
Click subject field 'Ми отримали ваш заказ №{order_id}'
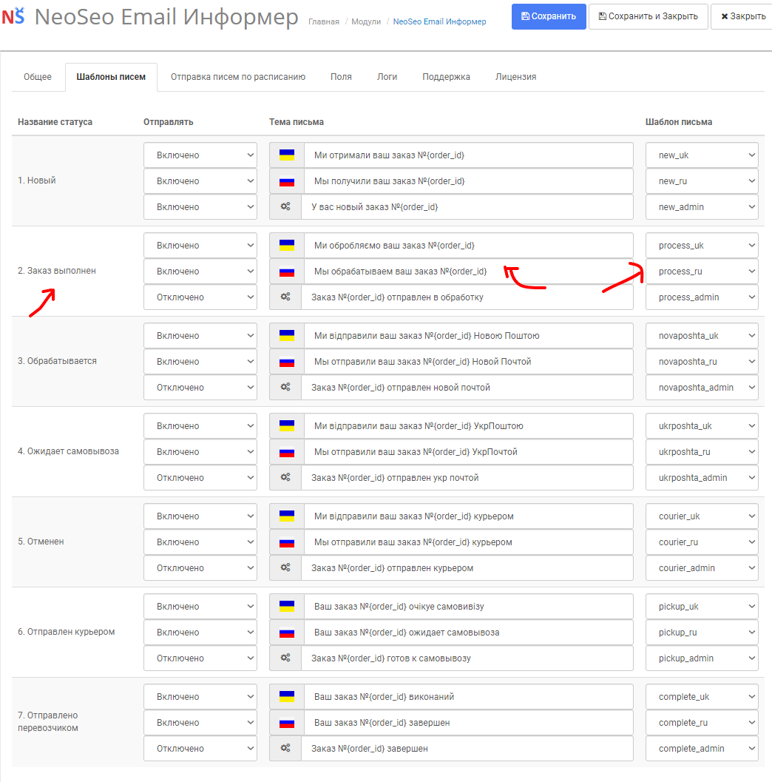coord(469,155)
